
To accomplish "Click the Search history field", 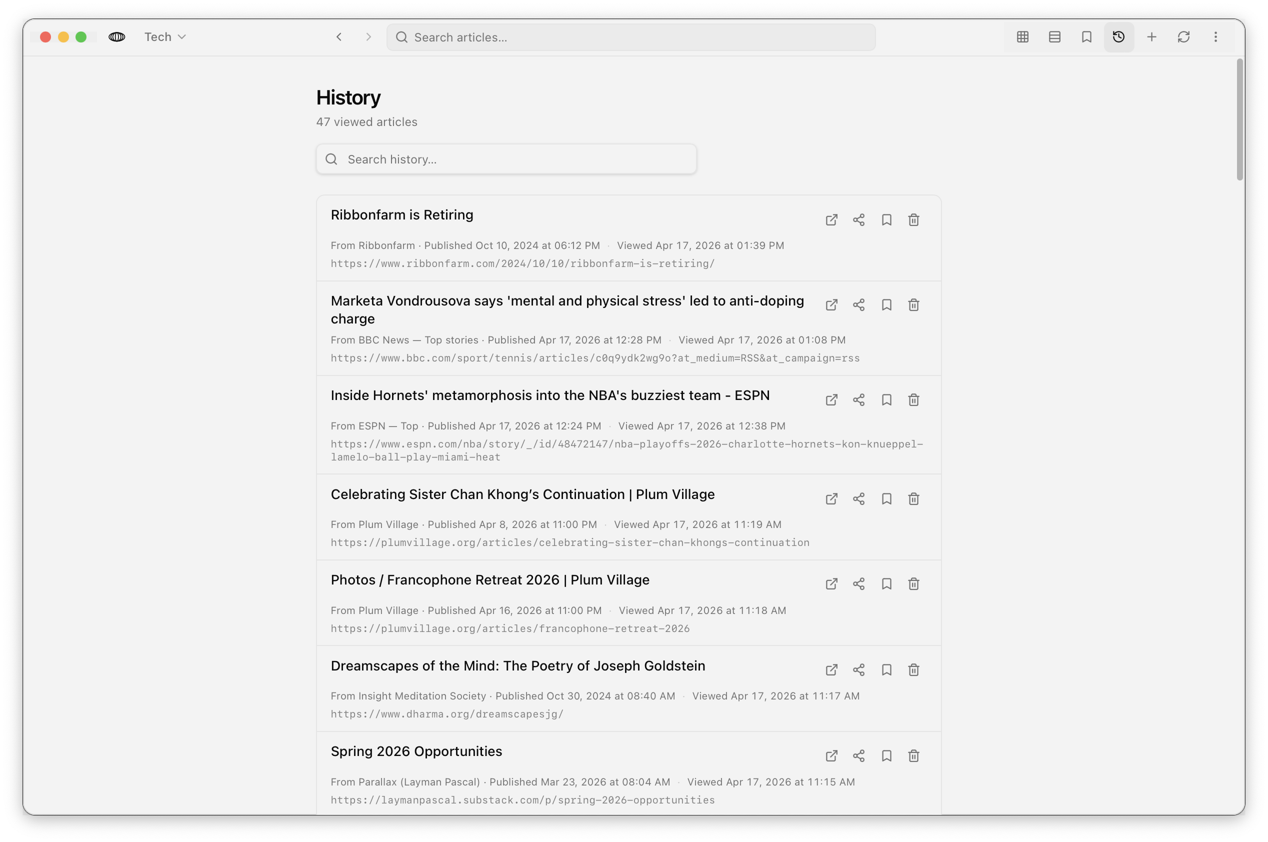I will (x=506, y=159).
